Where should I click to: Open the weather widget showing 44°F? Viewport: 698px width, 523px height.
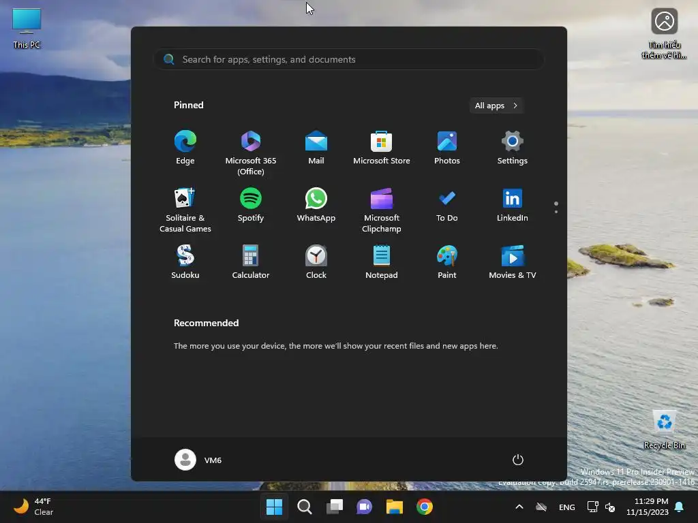33,507
